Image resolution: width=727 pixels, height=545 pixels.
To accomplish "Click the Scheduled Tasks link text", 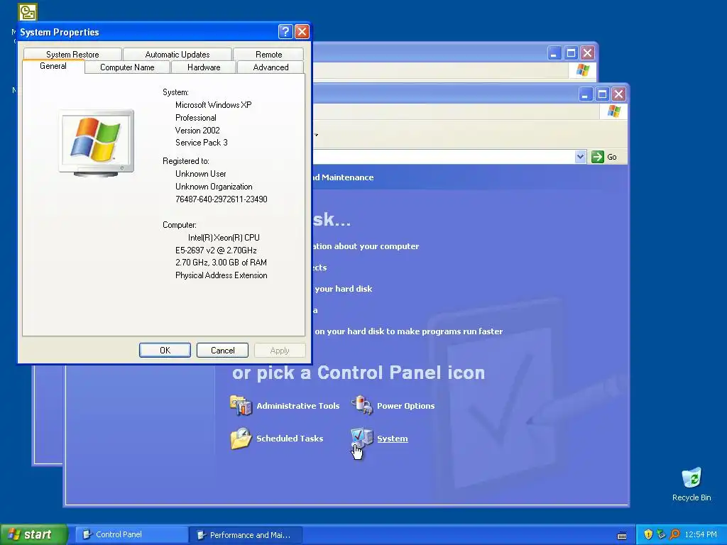I will pos(290,439).
